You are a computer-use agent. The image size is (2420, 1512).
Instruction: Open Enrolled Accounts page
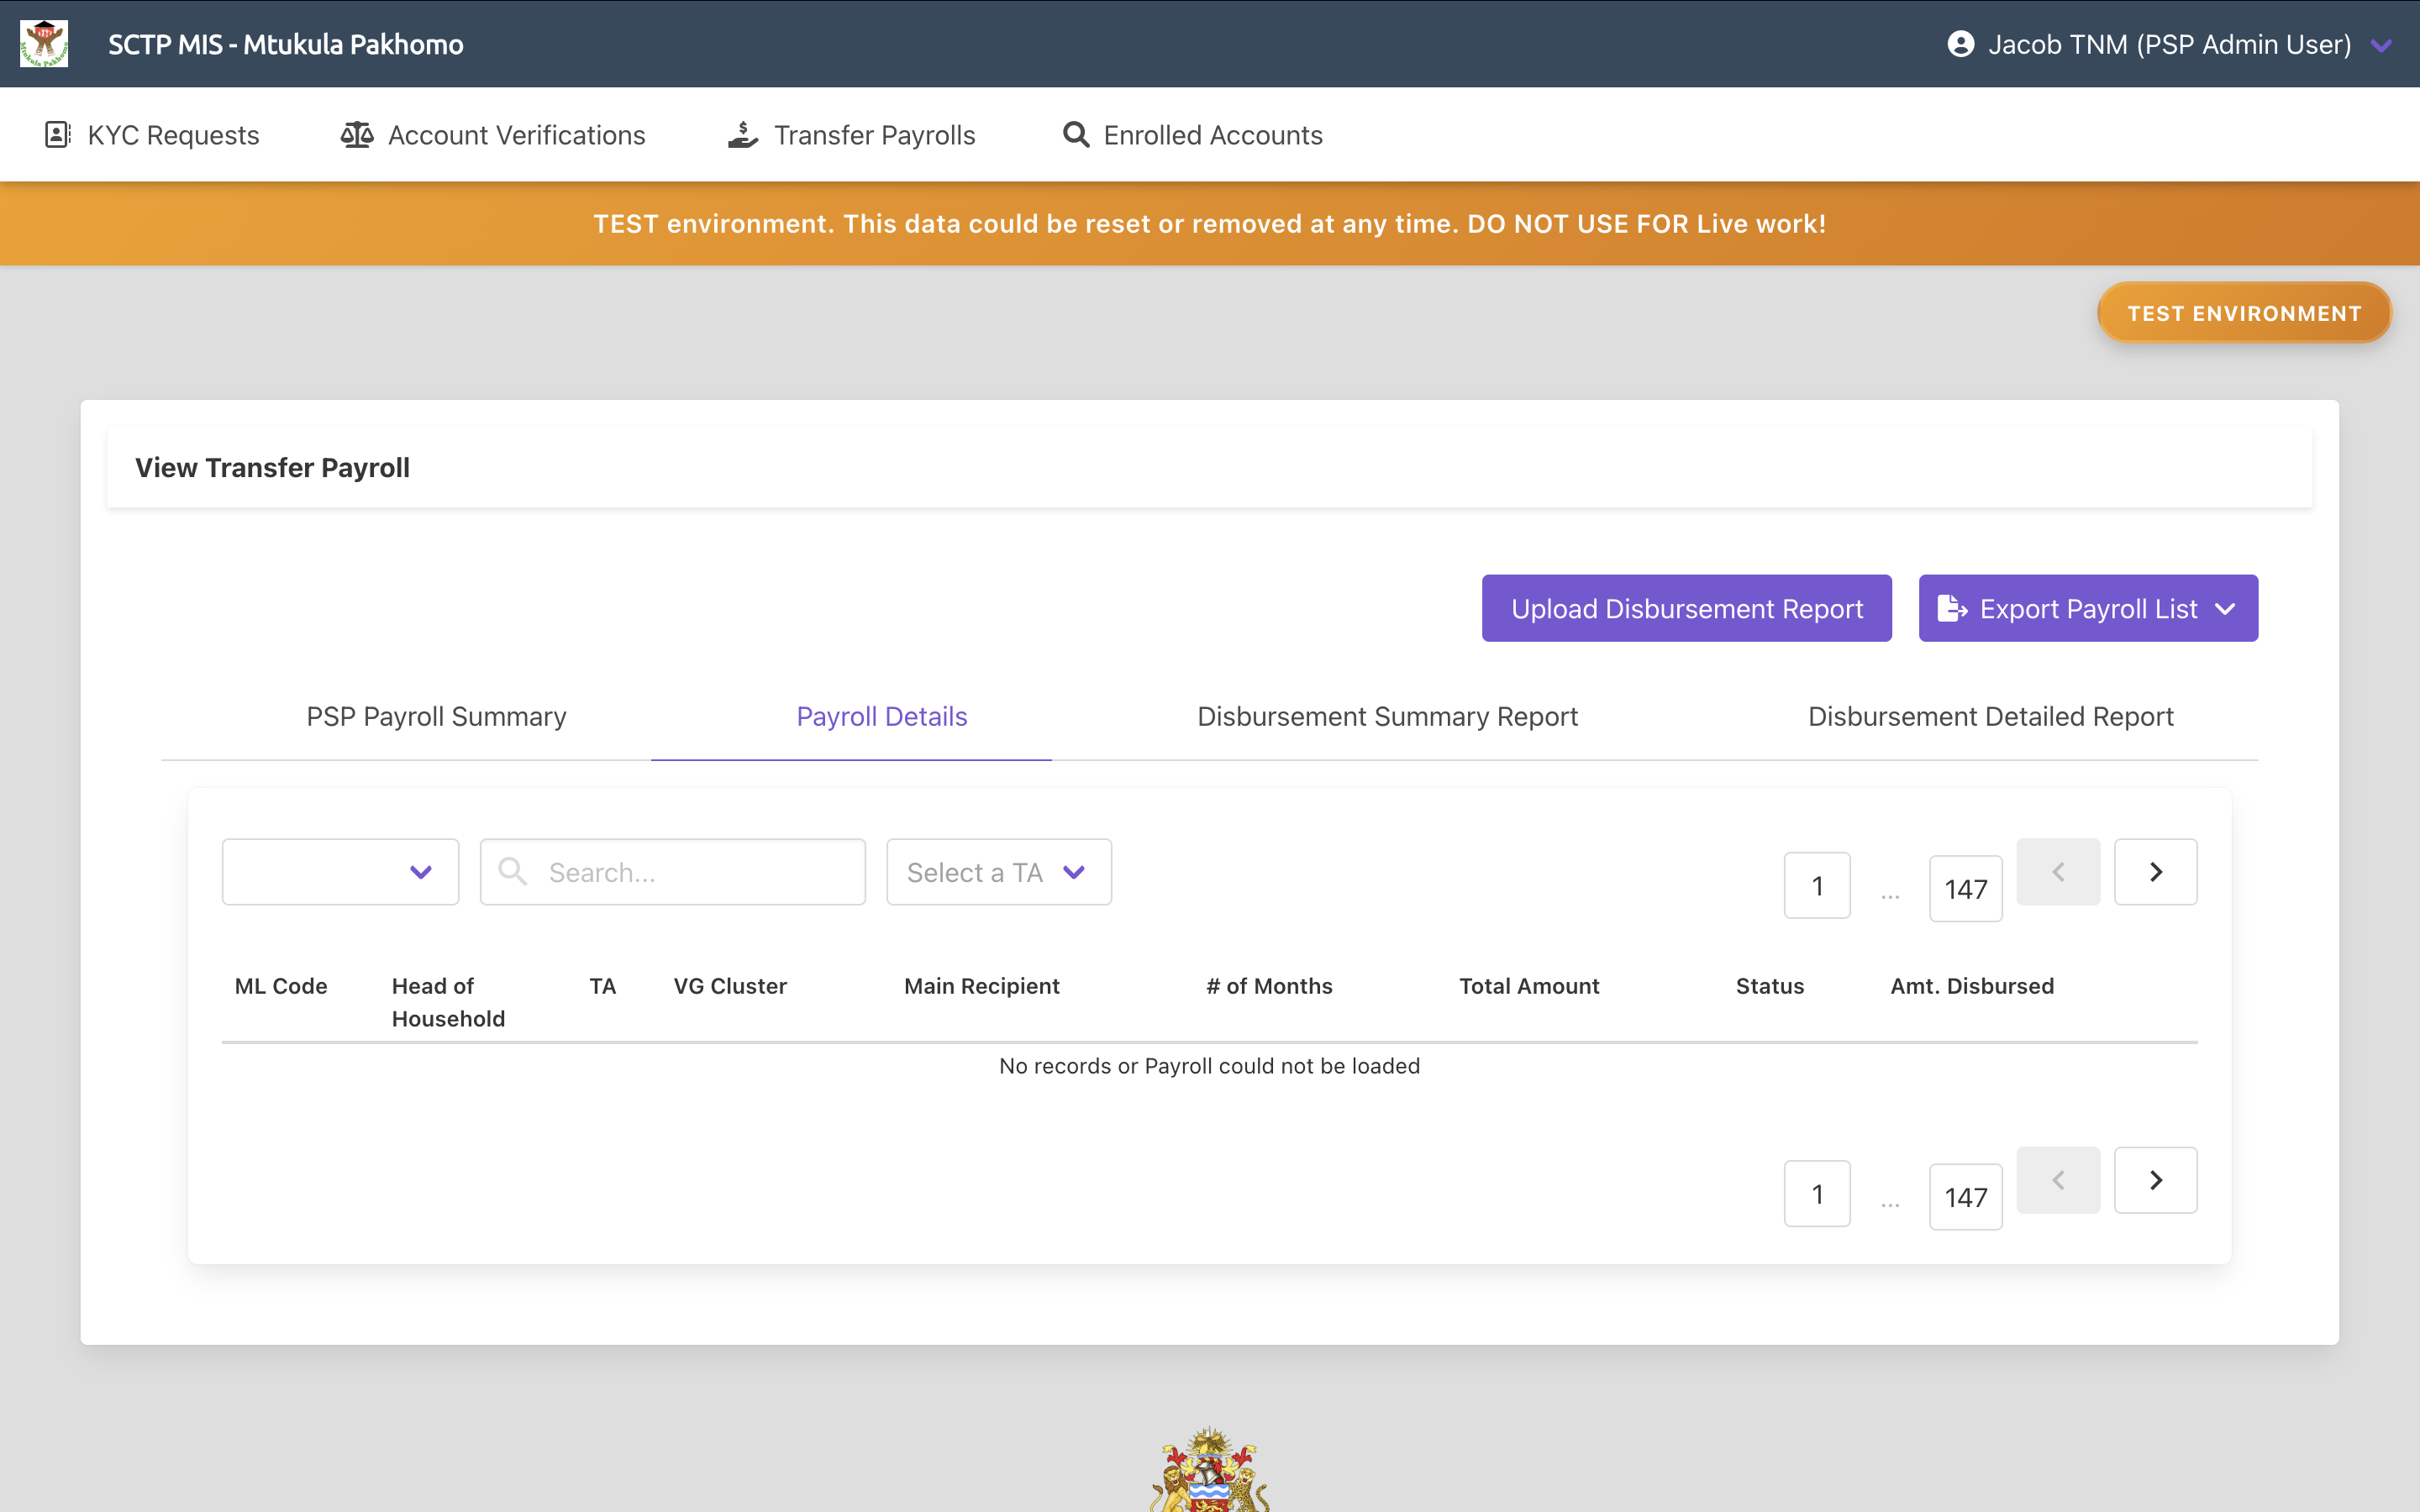pyautogui.click(x=1192, y=135)
